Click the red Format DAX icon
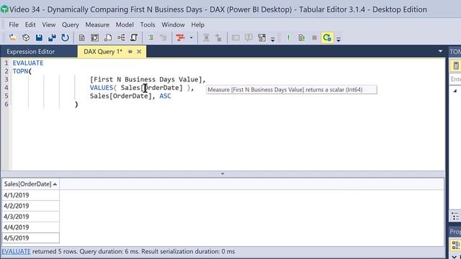This screenshot has width=461, height=259. pyautogui.click(x=180, y=37)
